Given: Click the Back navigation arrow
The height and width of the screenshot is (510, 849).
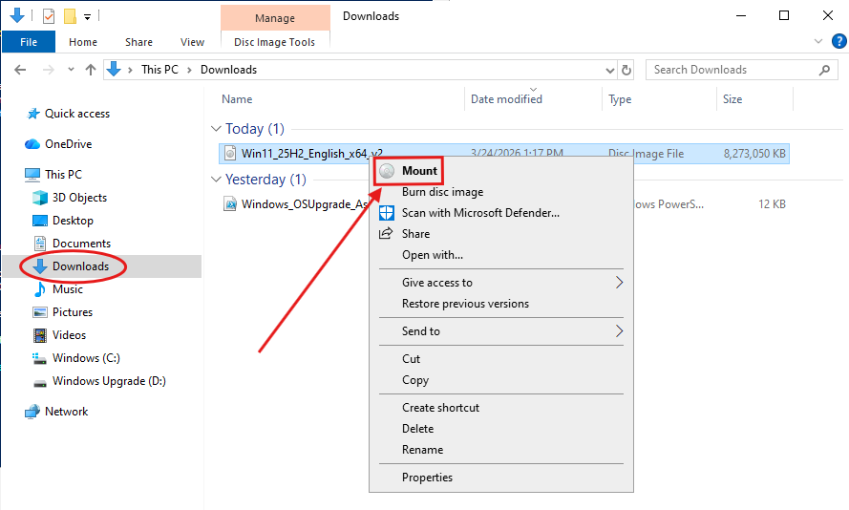Looking at the screenshot, I should 21,70.
